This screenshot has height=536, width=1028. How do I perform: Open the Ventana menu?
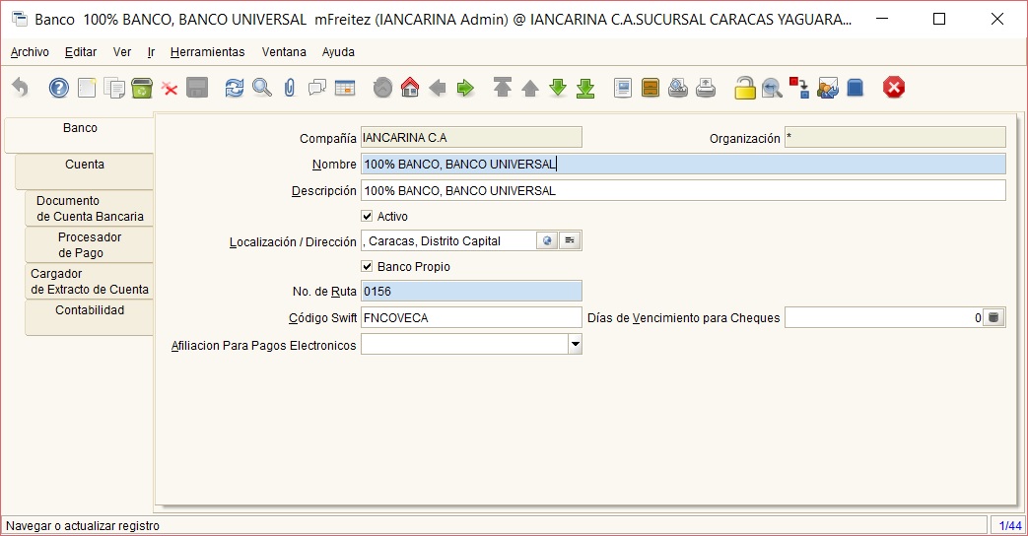click(x=284, y=52)
